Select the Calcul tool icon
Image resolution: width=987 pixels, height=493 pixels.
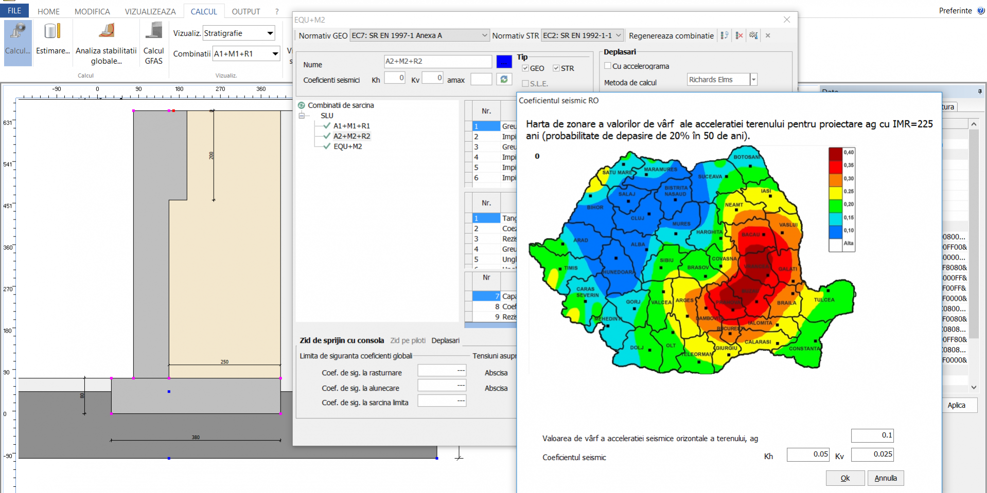(16, 41)
